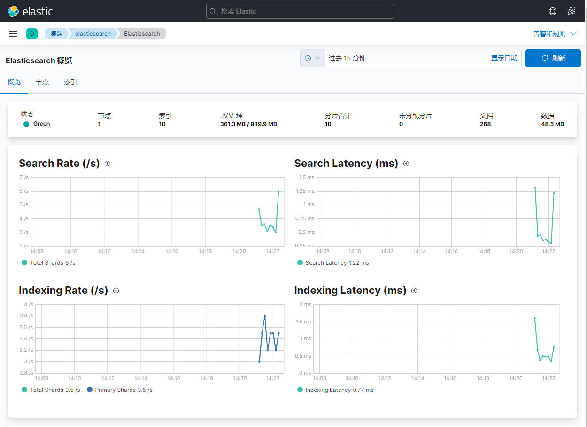Click the 刷新 refresh button
This screenshot has height=427, width=587.
tap(553, 58)
